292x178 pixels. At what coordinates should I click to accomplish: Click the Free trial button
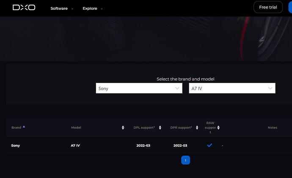point(268,7)
